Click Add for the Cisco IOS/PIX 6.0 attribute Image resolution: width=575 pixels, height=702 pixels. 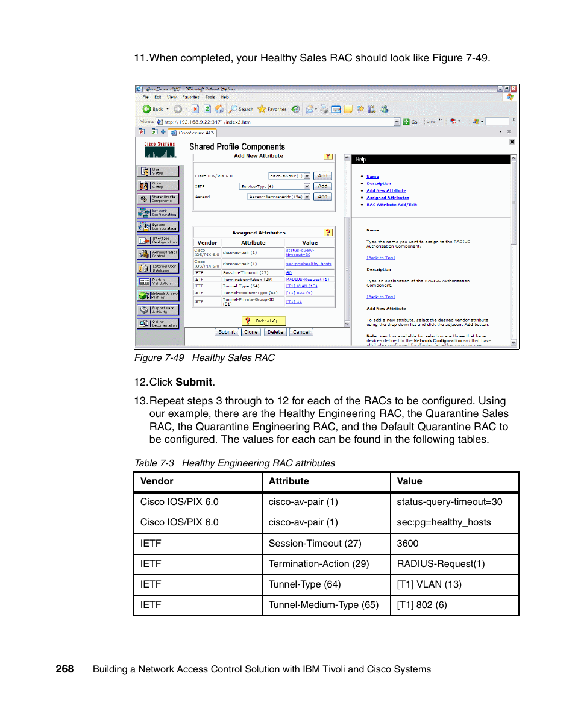pyautogui.click(x=322, y=176)
